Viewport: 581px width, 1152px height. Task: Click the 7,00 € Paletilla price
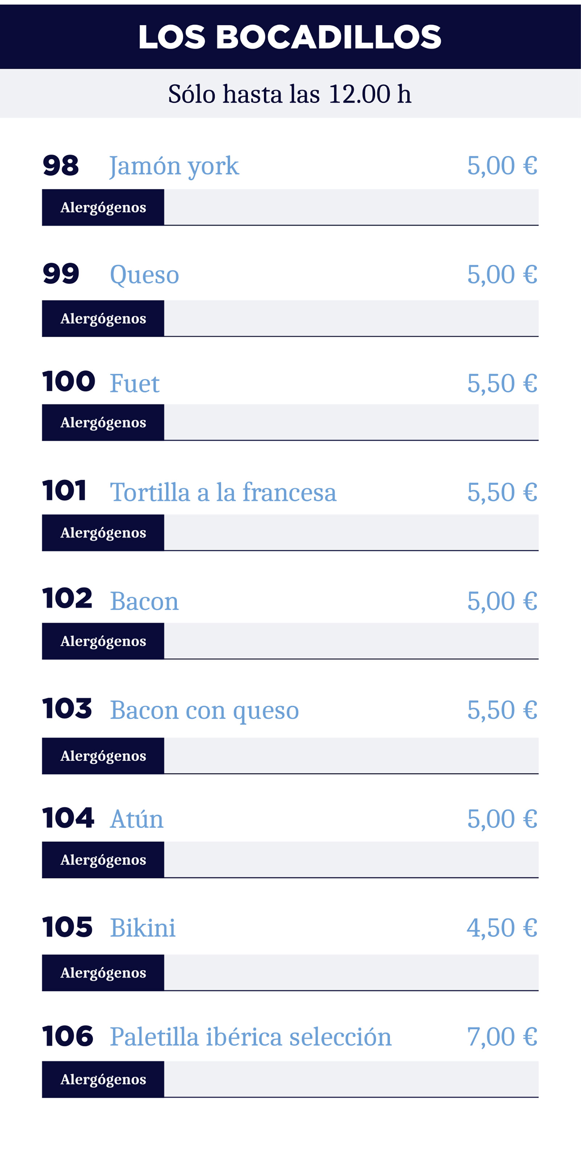pyautogui.click(x=502, y=1037)
